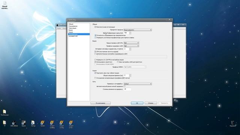Select the Шумовой гейт category

coord(73,36)
